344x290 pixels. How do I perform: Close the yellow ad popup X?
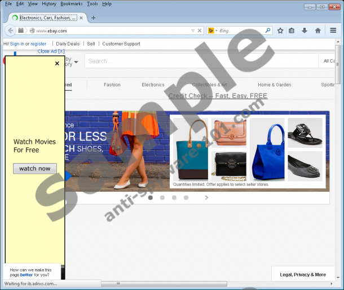[x=57, y=64]
